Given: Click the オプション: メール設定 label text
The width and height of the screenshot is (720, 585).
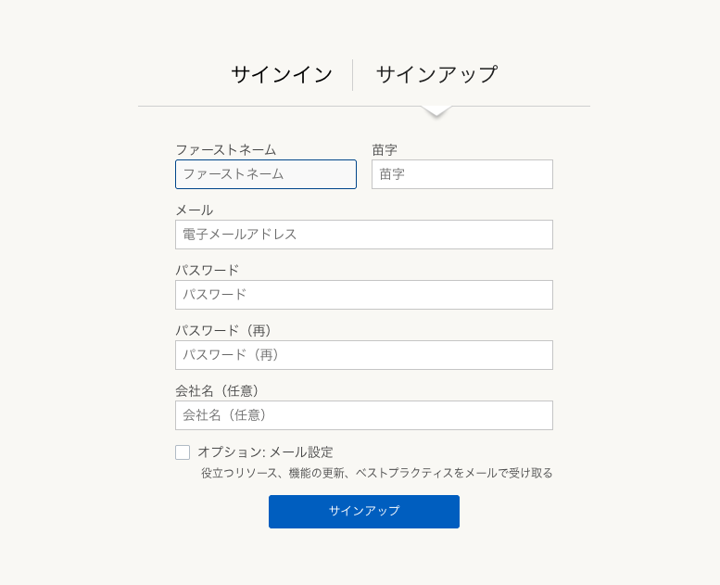Looking at the screenshot, I should click(265, 452).
